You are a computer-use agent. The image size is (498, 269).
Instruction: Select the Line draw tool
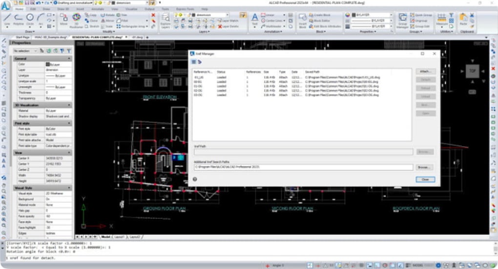pos(7,19)
